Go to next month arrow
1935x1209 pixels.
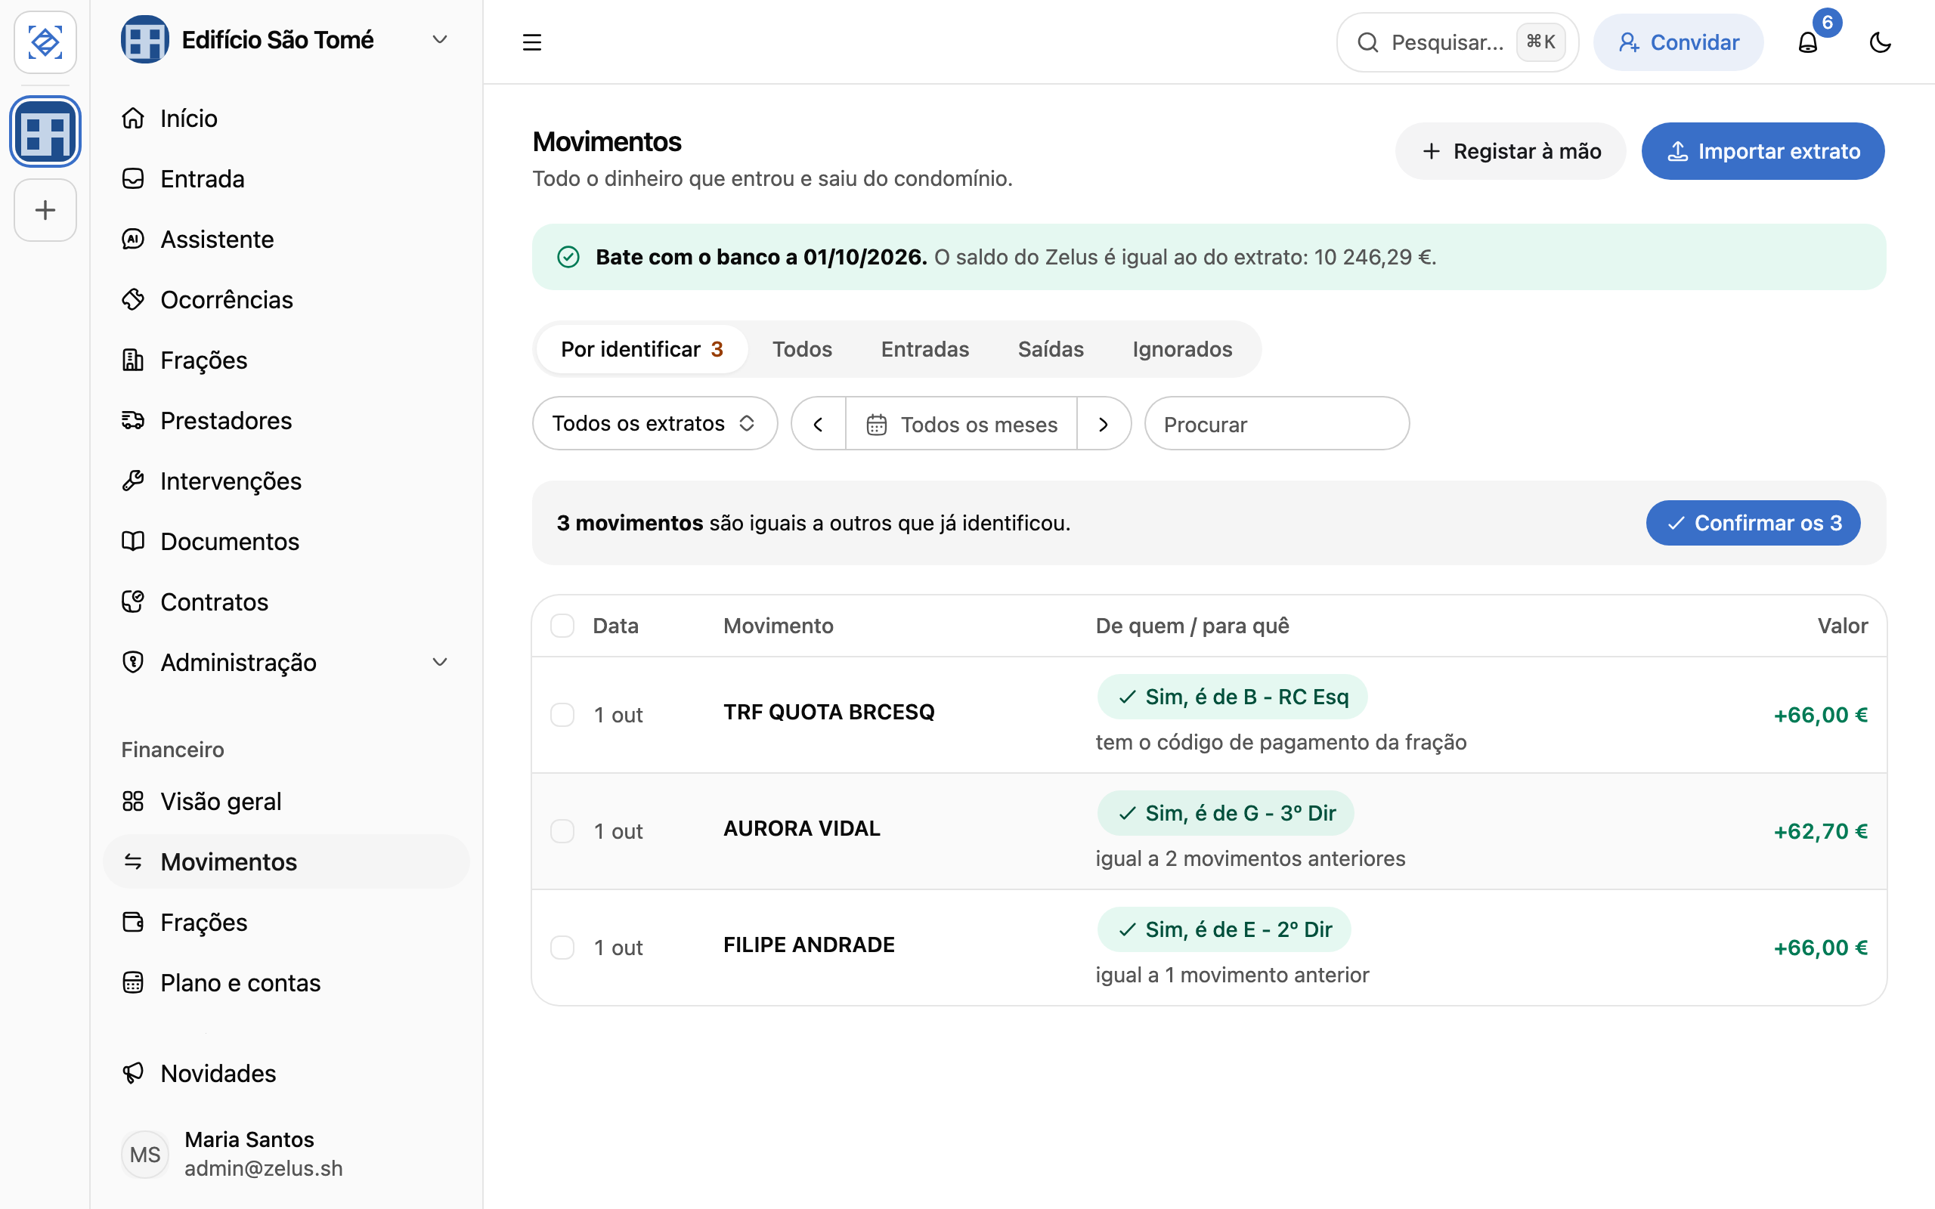point(1104,424)
